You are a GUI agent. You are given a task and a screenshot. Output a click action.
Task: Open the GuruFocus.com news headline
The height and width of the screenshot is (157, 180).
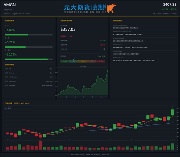tap(125, 28)
